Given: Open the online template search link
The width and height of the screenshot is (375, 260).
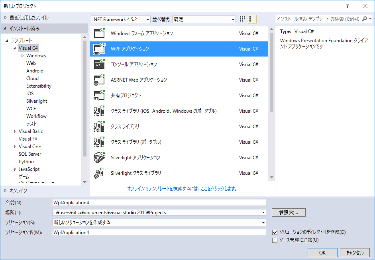Looking at the screenshot, I should pyautogui.click(x=182, y=189).
